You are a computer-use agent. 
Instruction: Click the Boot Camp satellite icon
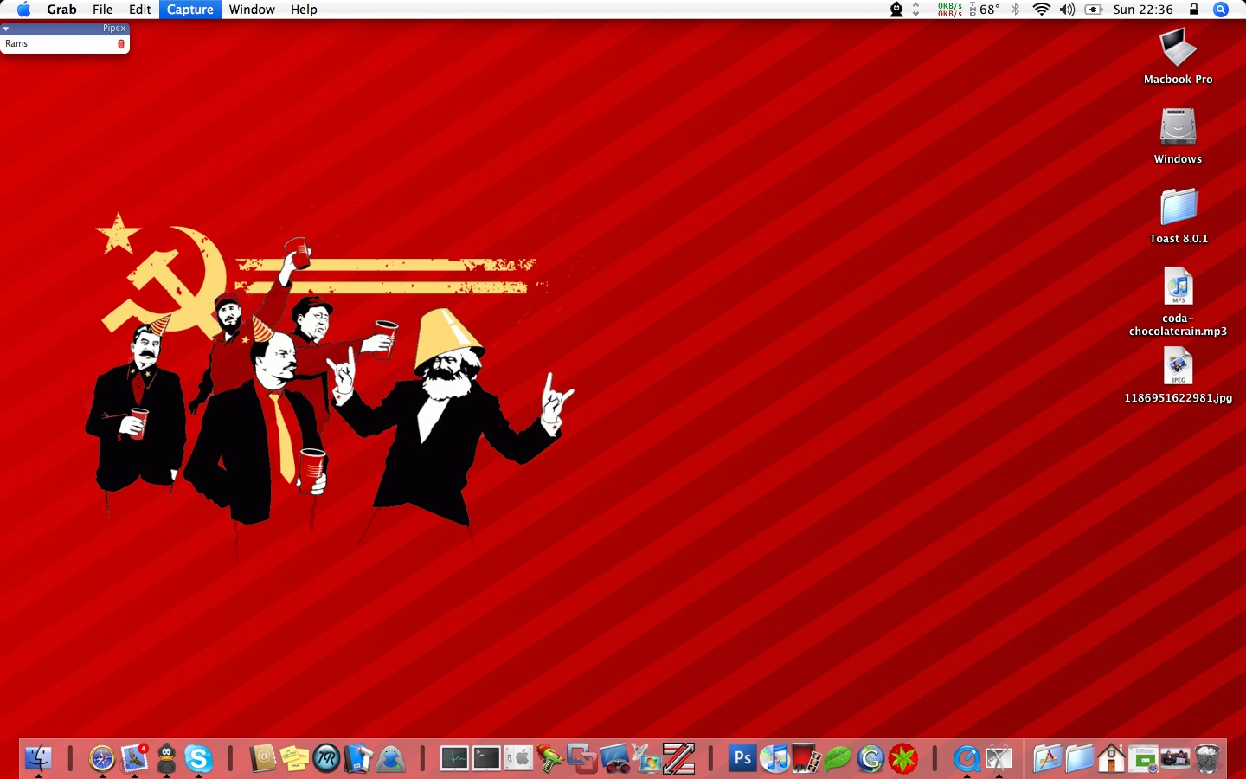646,759
